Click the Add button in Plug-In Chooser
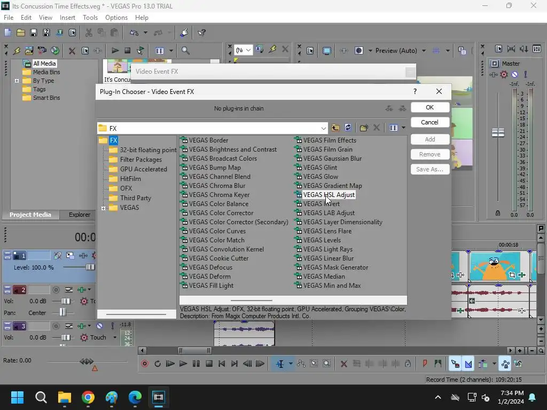547x410 pixels. [x=430, y=139]
